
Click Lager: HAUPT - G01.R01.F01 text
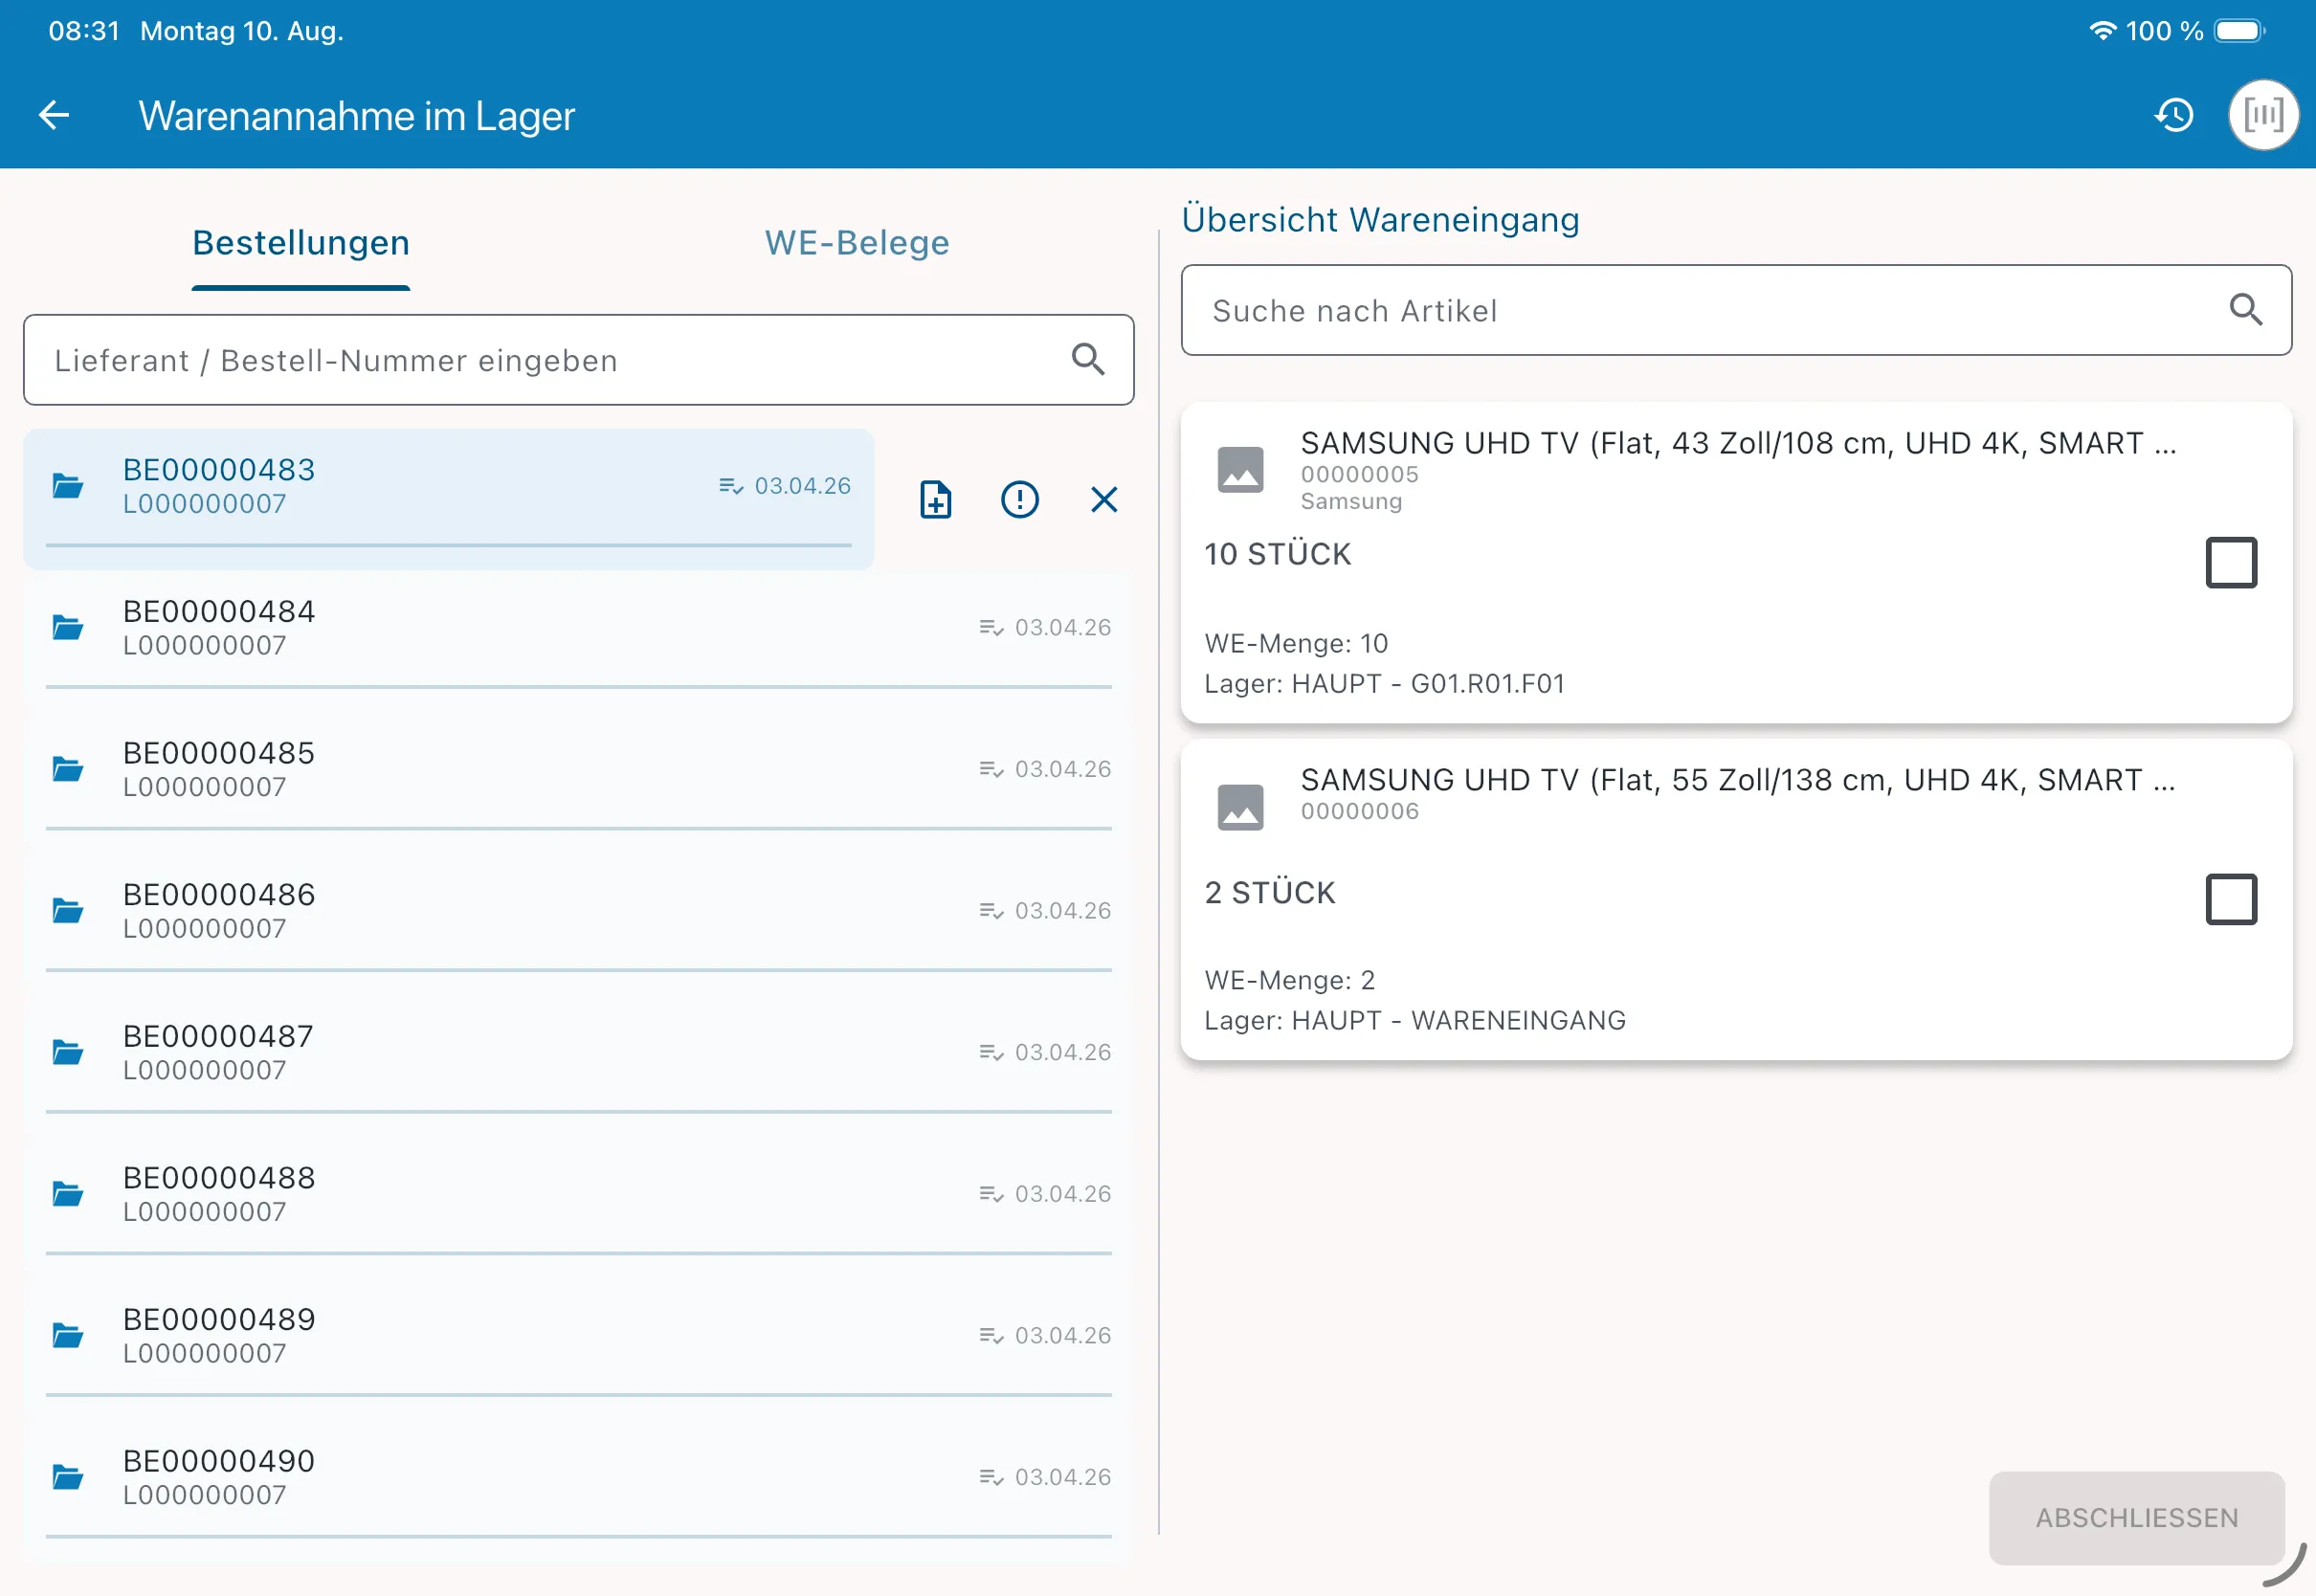tap(1384, 683)
